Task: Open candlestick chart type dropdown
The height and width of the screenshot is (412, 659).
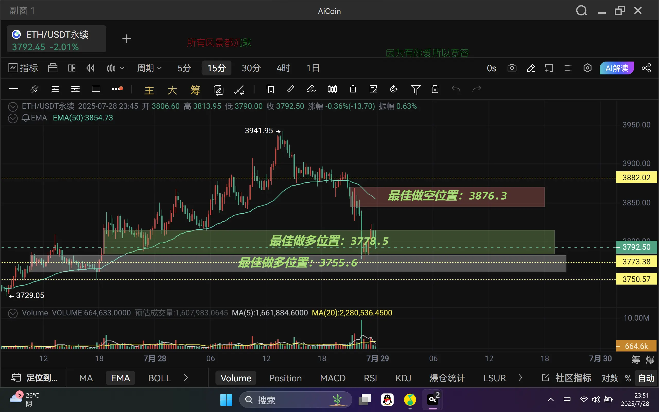Action: [115, 68]
